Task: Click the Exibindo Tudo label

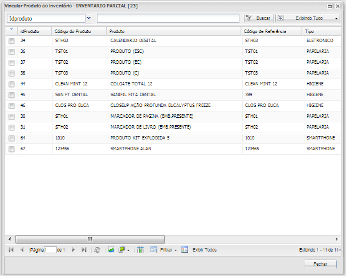Action: [x=309, y=18]
